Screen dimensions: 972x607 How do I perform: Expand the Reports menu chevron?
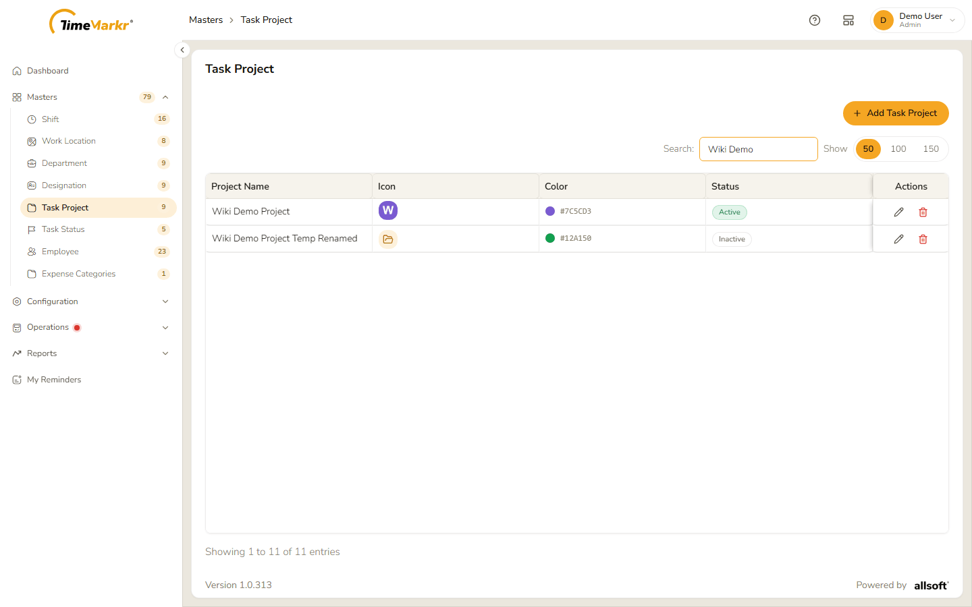point(165,353)
